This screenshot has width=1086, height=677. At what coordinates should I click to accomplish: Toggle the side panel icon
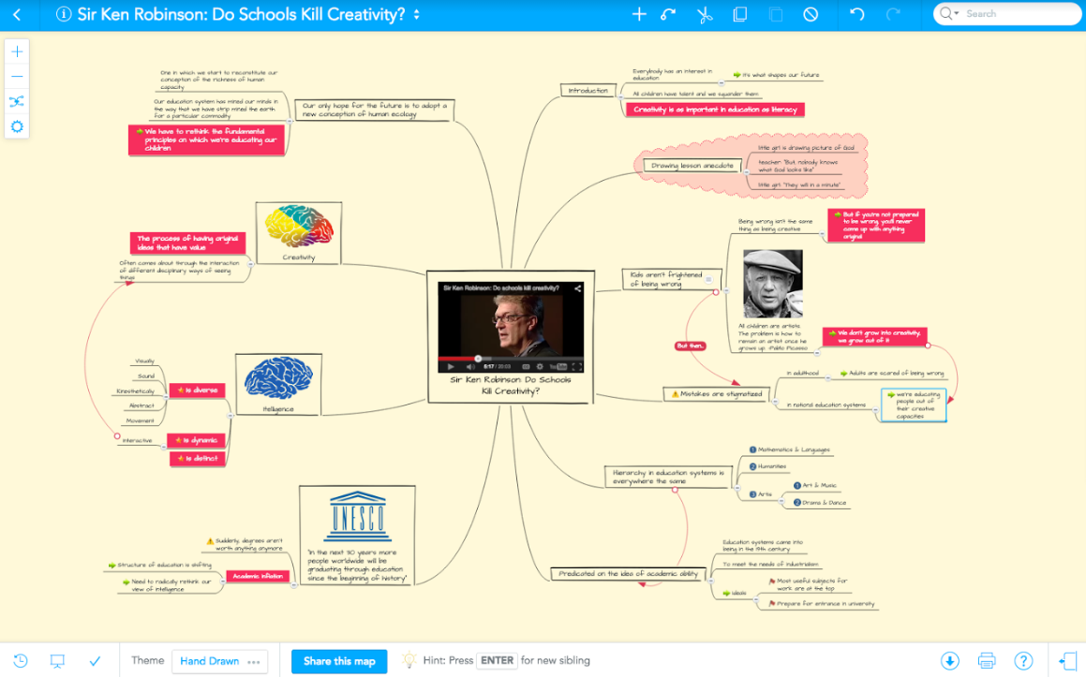1069,661
